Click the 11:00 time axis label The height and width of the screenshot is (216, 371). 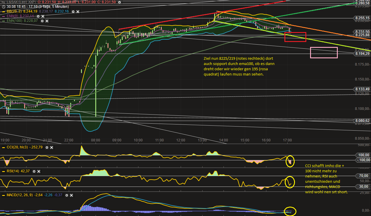click(159, 140)
